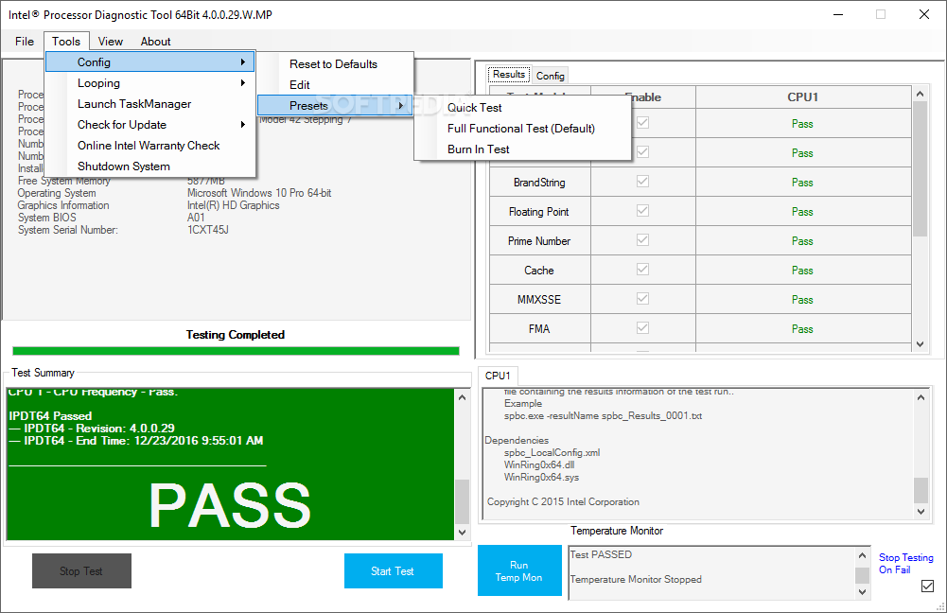Switch to the Config tab
Screen dimensions: 947x613
click(x=551, y=76)
